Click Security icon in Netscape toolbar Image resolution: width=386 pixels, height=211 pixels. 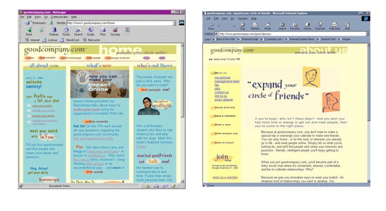[115, 32]
